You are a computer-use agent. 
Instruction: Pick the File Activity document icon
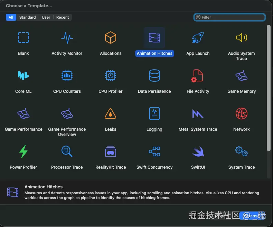197,76
